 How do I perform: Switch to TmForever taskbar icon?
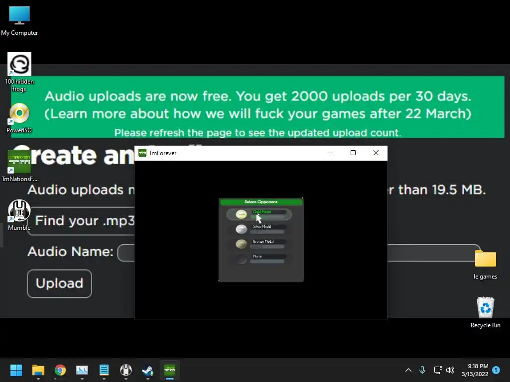coord(170,370)
